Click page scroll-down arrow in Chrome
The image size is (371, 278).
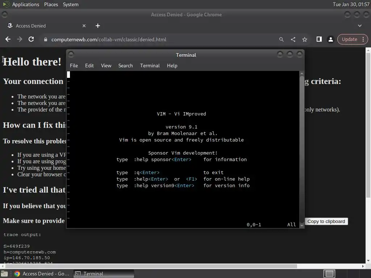(368, 261)
